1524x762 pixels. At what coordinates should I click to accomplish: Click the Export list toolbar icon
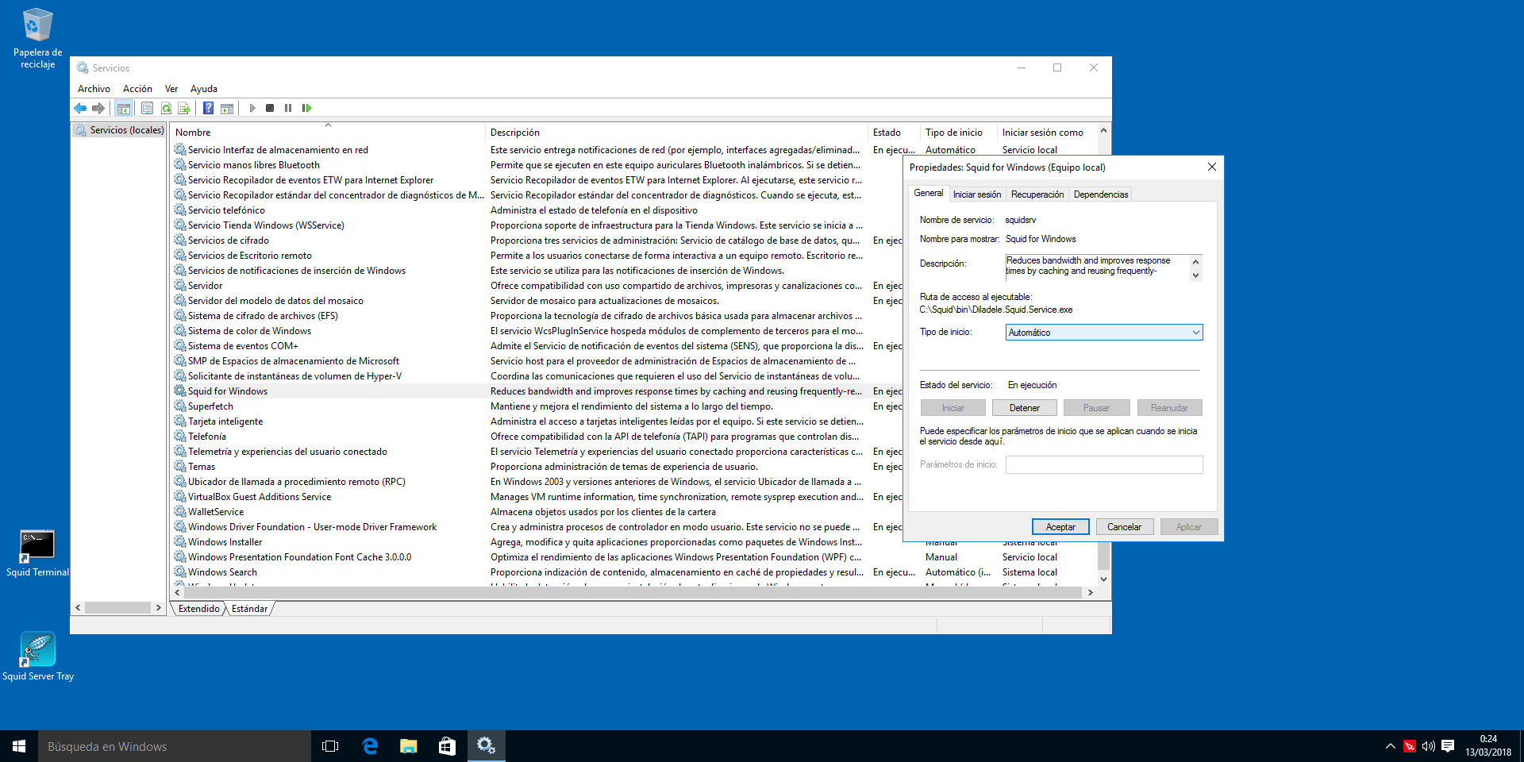tap(184, 108)
